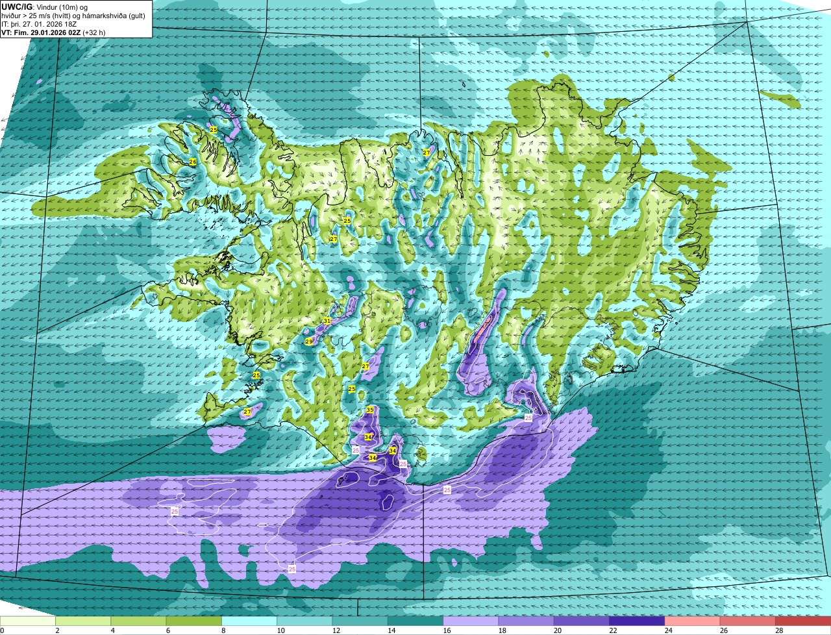Click the 8–10 m/s pale cyan legend swatch
The width and height of the screenshot is (831, 635).
click(249, 621)
